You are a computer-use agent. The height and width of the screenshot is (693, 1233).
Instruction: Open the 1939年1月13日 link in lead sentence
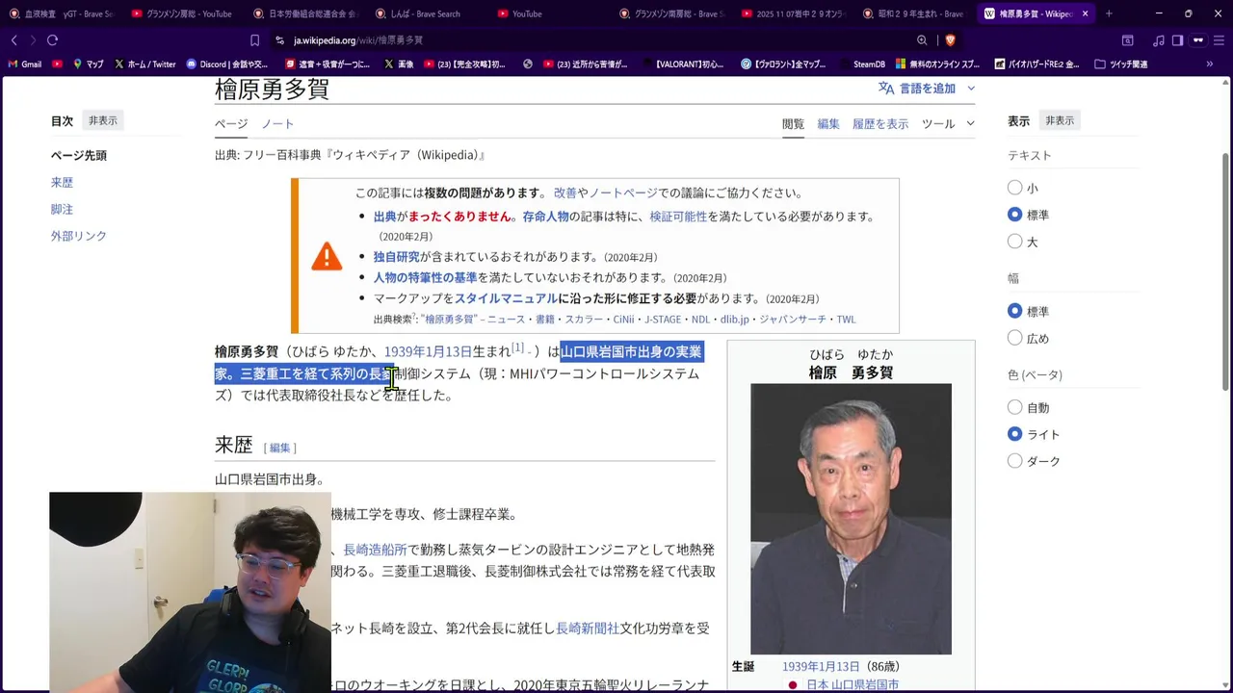pyautogui.click(x=428, y=351)
